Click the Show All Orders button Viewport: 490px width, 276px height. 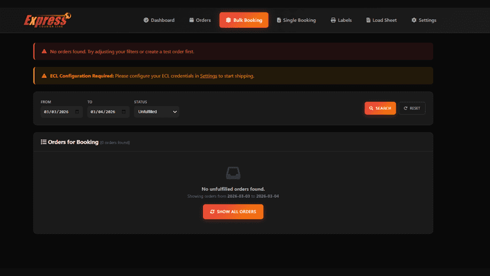233,212
